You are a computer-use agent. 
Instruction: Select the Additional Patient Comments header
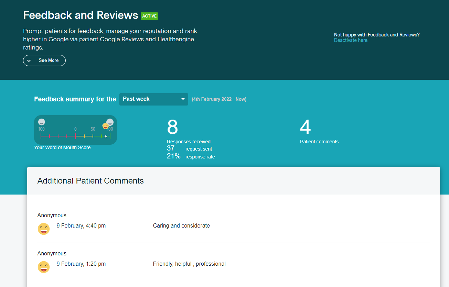coord(90,181)
